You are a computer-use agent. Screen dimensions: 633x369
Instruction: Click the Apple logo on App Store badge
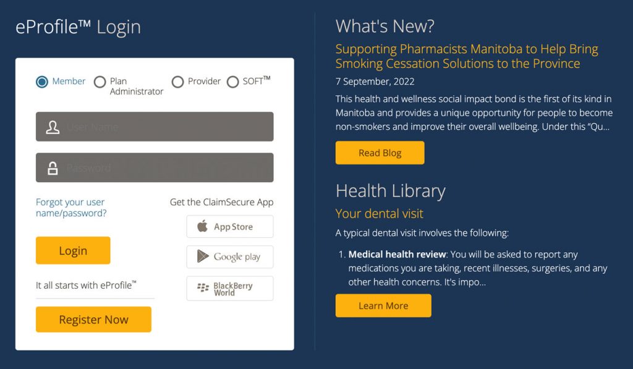coord(203,227)
